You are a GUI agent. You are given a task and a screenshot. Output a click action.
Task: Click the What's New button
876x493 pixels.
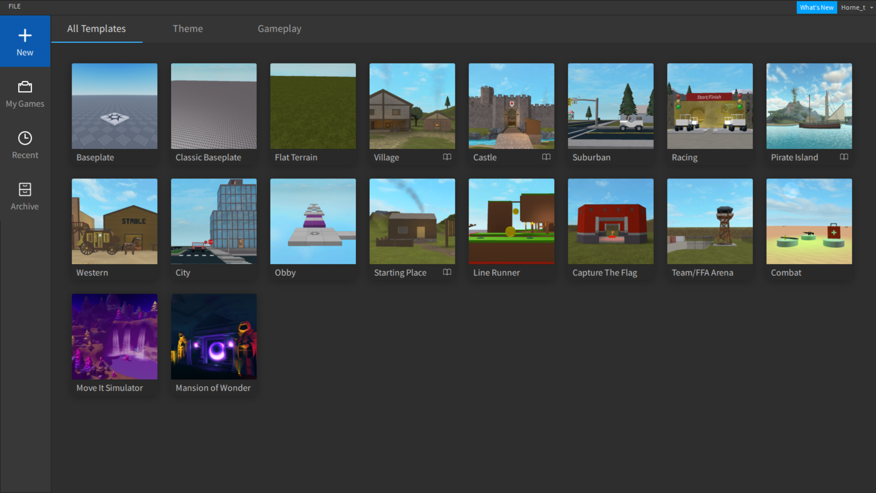point(817,7)
